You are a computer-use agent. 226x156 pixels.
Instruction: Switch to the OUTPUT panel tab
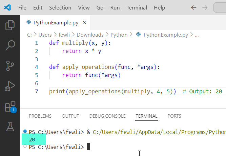70,116
